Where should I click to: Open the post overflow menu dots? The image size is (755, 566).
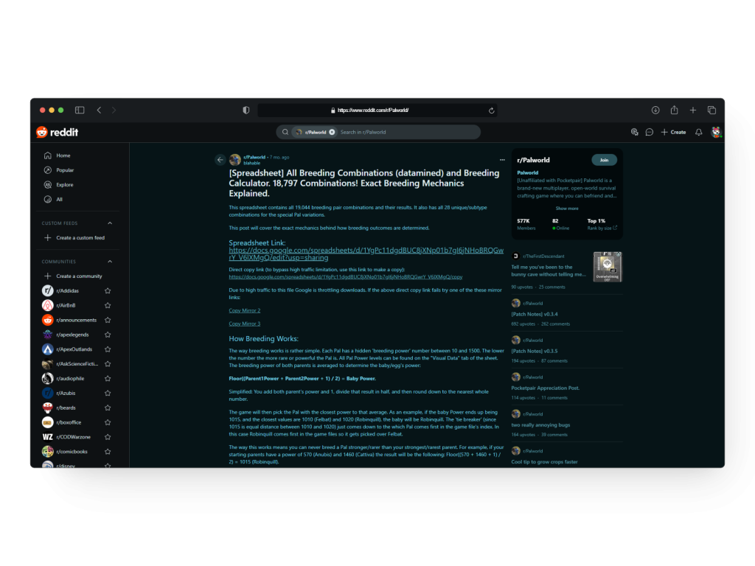(x=502, y=160)
